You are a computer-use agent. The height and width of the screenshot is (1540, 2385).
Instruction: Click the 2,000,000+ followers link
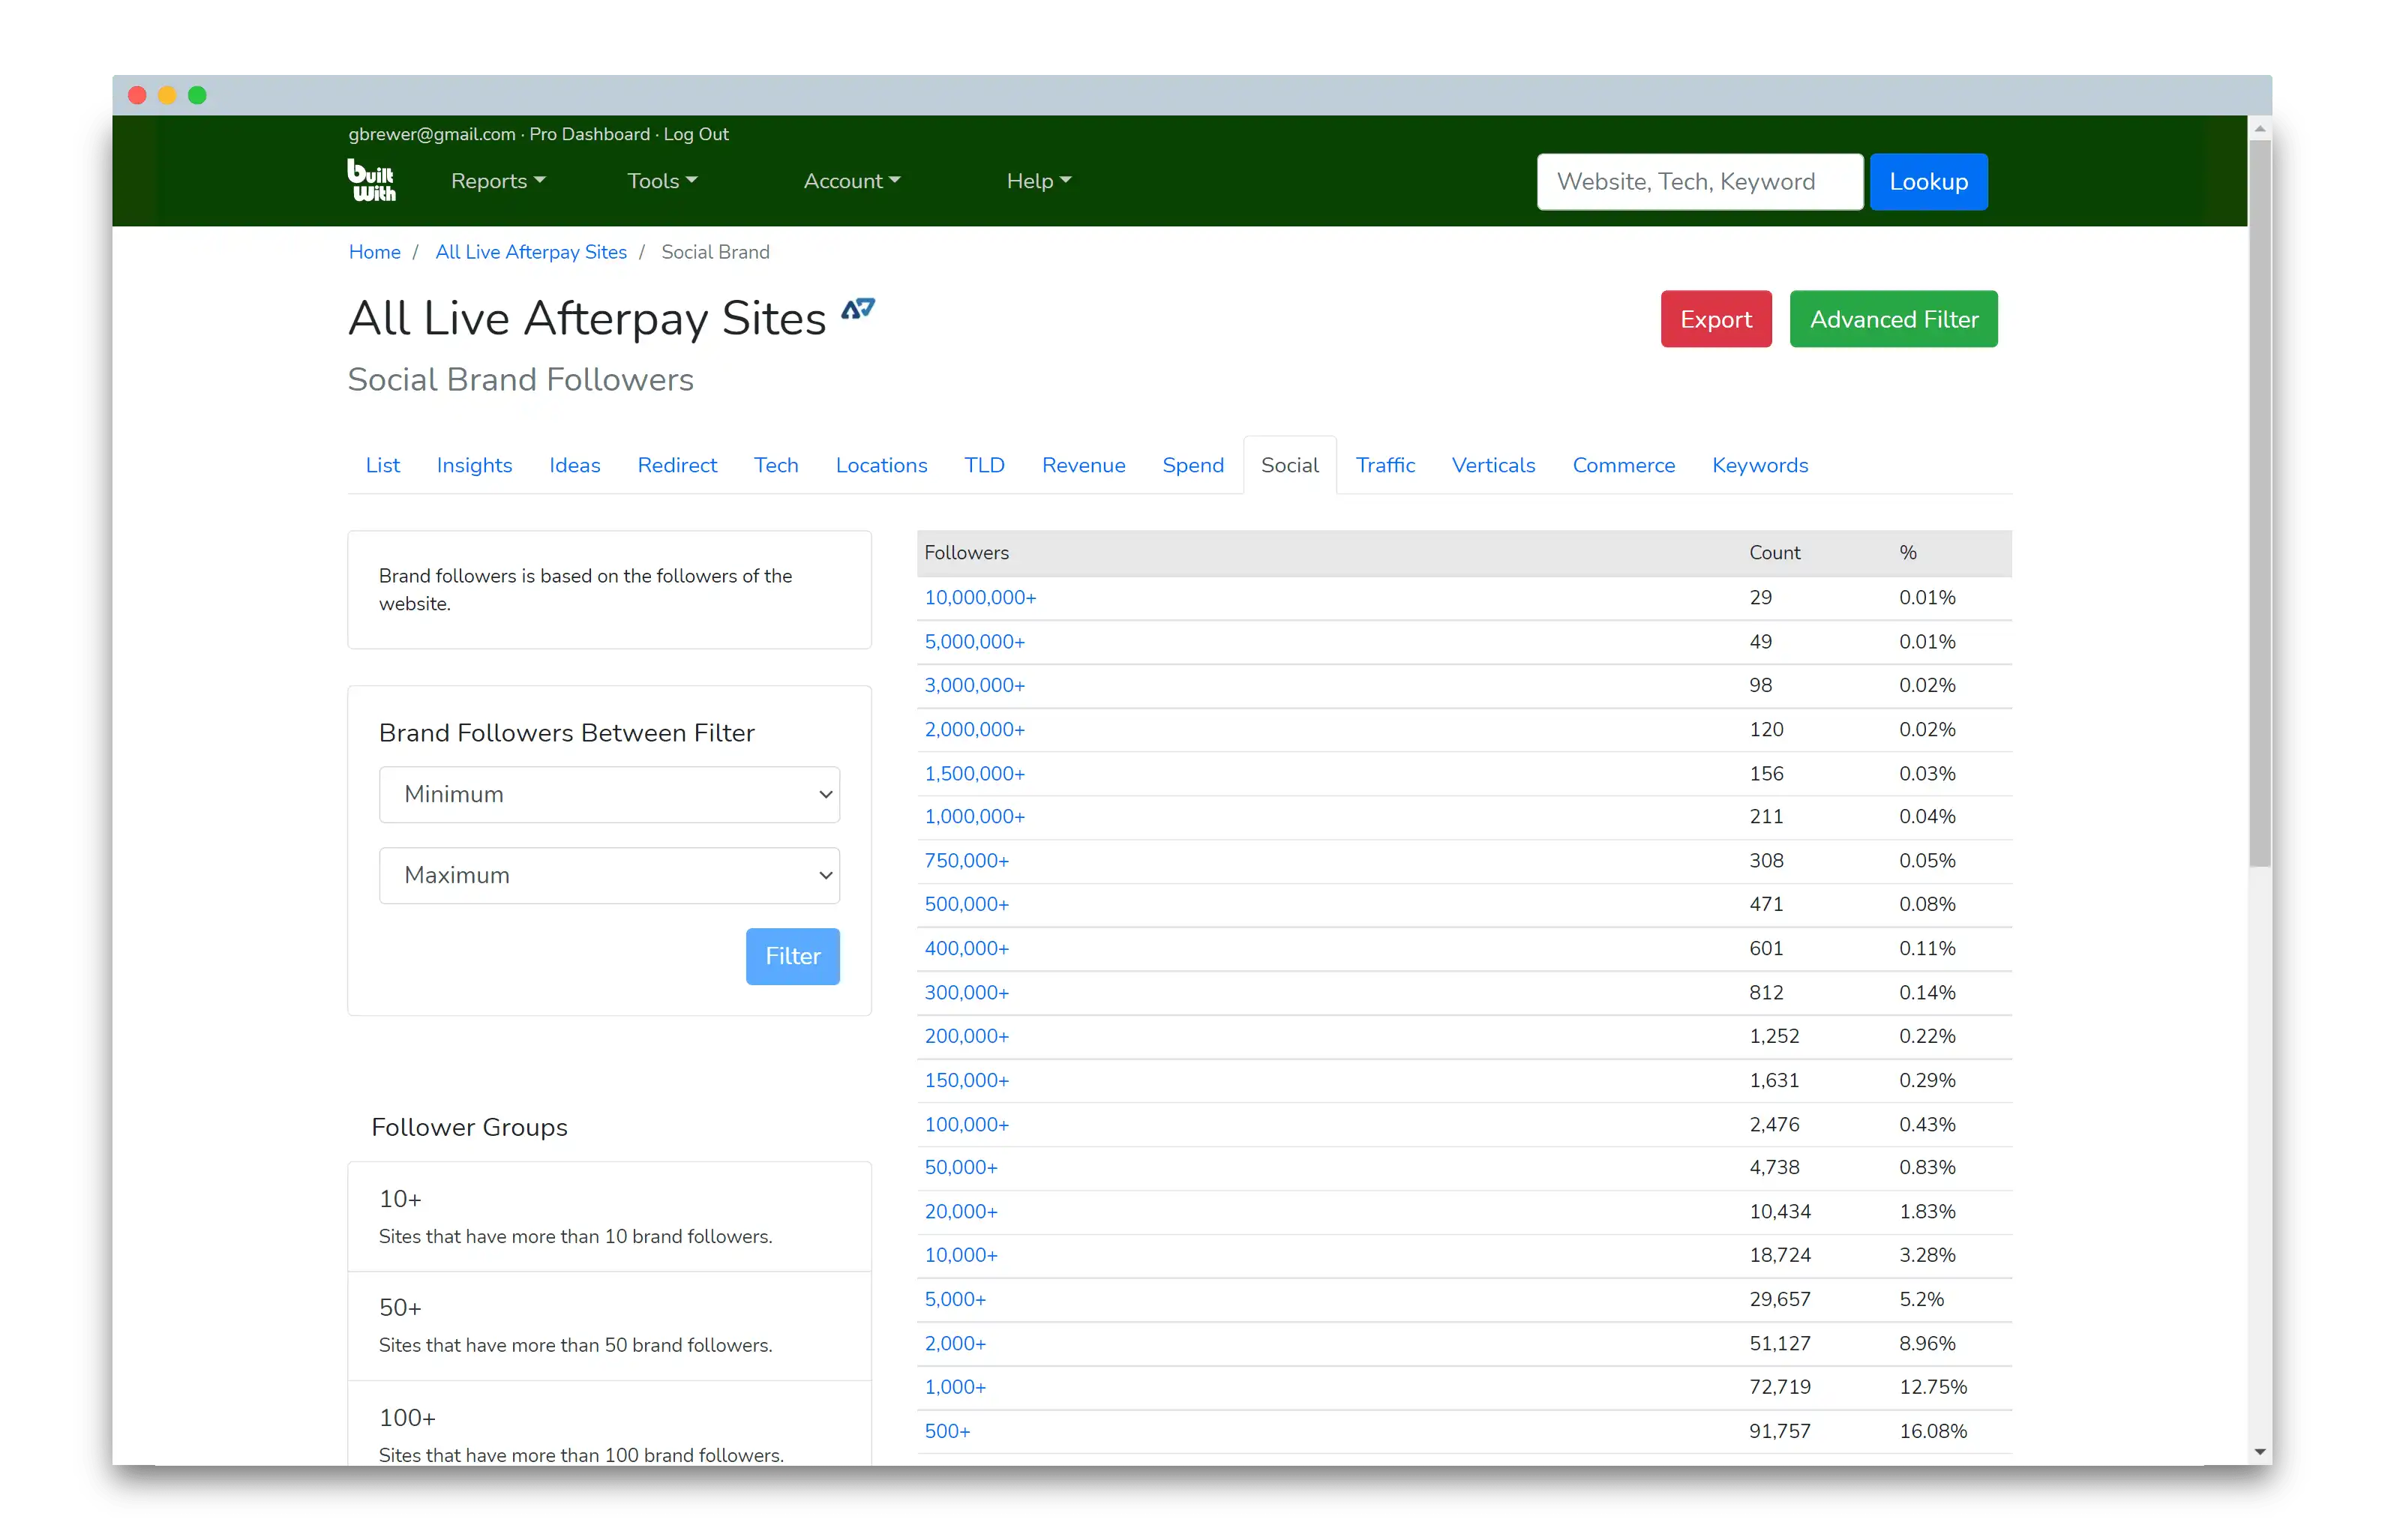pos(974,729)
